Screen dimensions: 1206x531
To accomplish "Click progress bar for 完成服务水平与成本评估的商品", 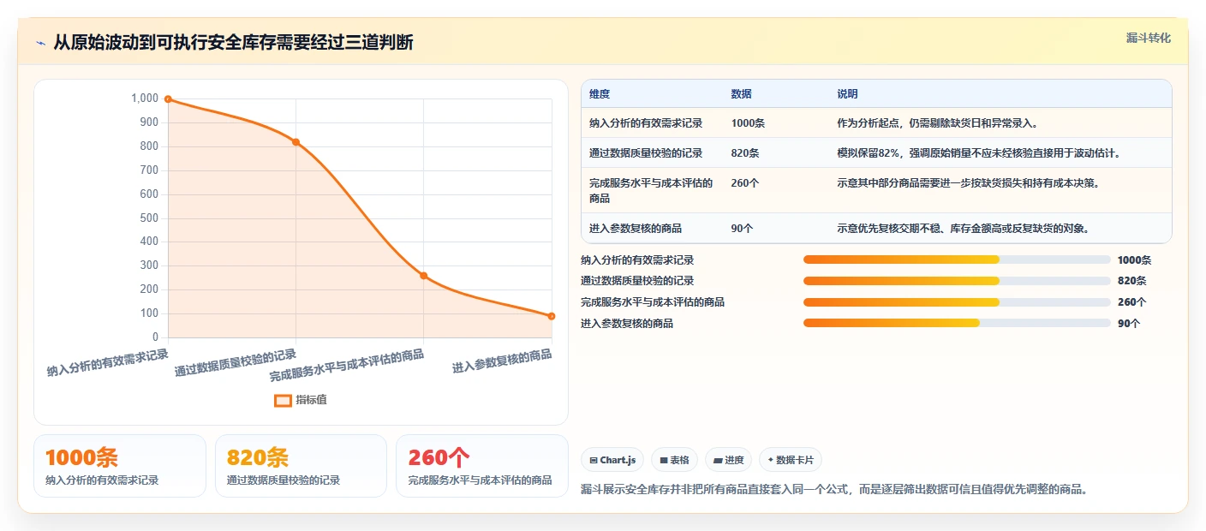I will click(957, 301).
